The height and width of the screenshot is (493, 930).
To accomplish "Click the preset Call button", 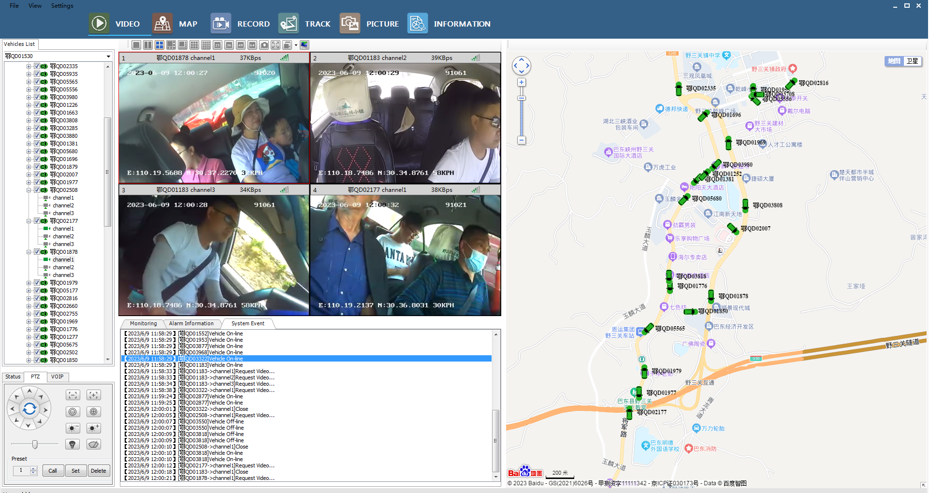I will [x=53, y=471].
